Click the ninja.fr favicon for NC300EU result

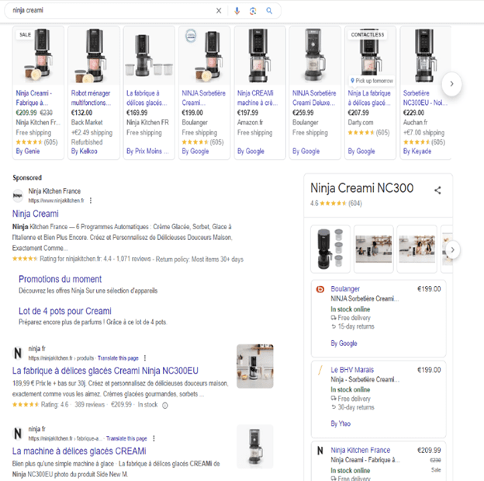18,353
